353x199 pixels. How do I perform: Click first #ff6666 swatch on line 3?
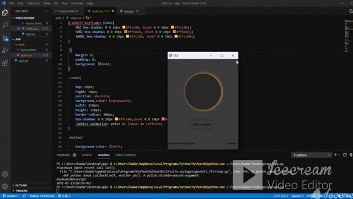126,32
